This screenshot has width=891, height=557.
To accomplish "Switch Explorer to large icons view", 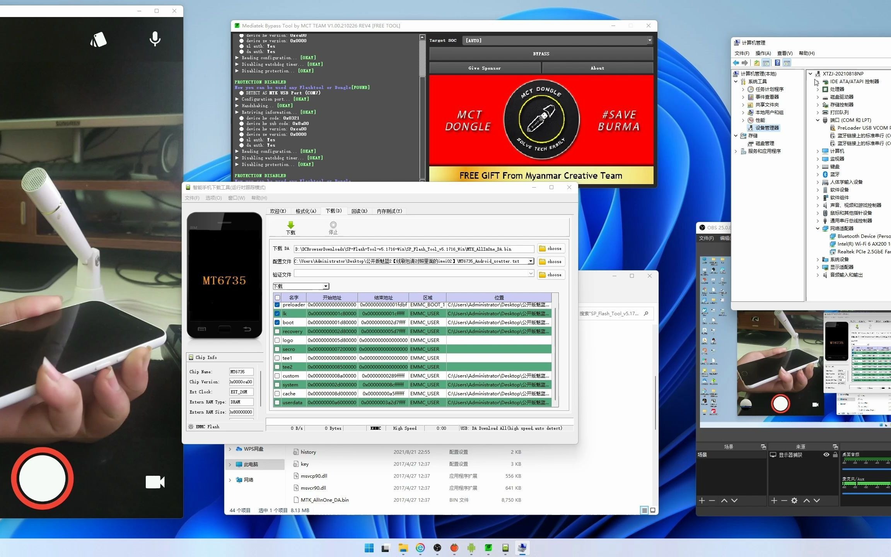I will coord(653,510).
